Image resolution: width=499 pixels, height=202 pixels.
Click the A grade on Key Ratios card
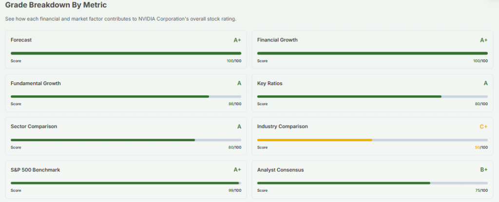(x=486, y=83)
